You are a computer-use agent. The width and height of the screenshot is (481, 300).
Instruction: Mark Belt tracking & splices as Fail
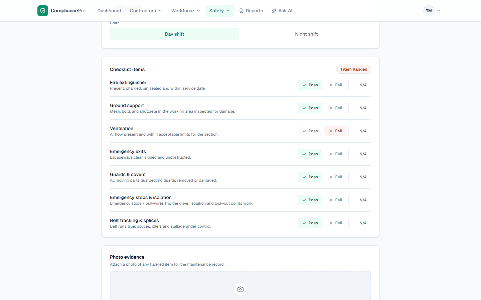pos(335,223)
